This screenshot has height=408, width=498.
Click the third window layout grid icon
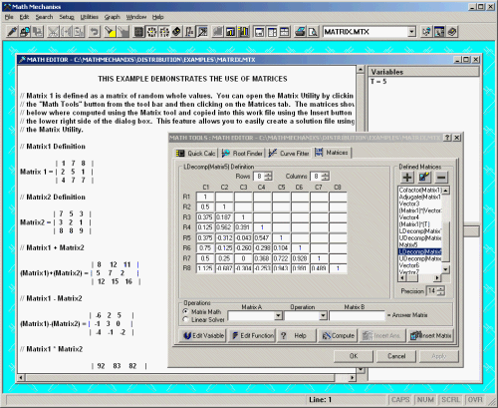pyautogui.click(x=285, y=32)
